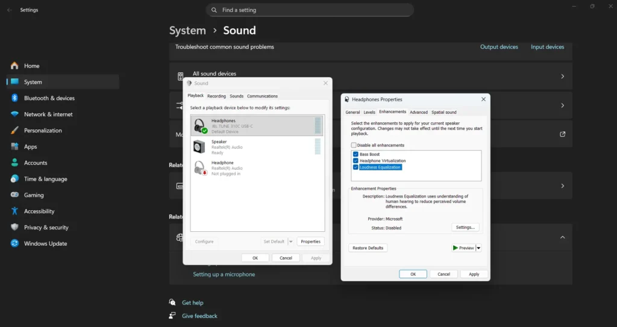Click Cancel in Headphones Properties
This screenshot has width=617, height=327.
pos(443,274)
